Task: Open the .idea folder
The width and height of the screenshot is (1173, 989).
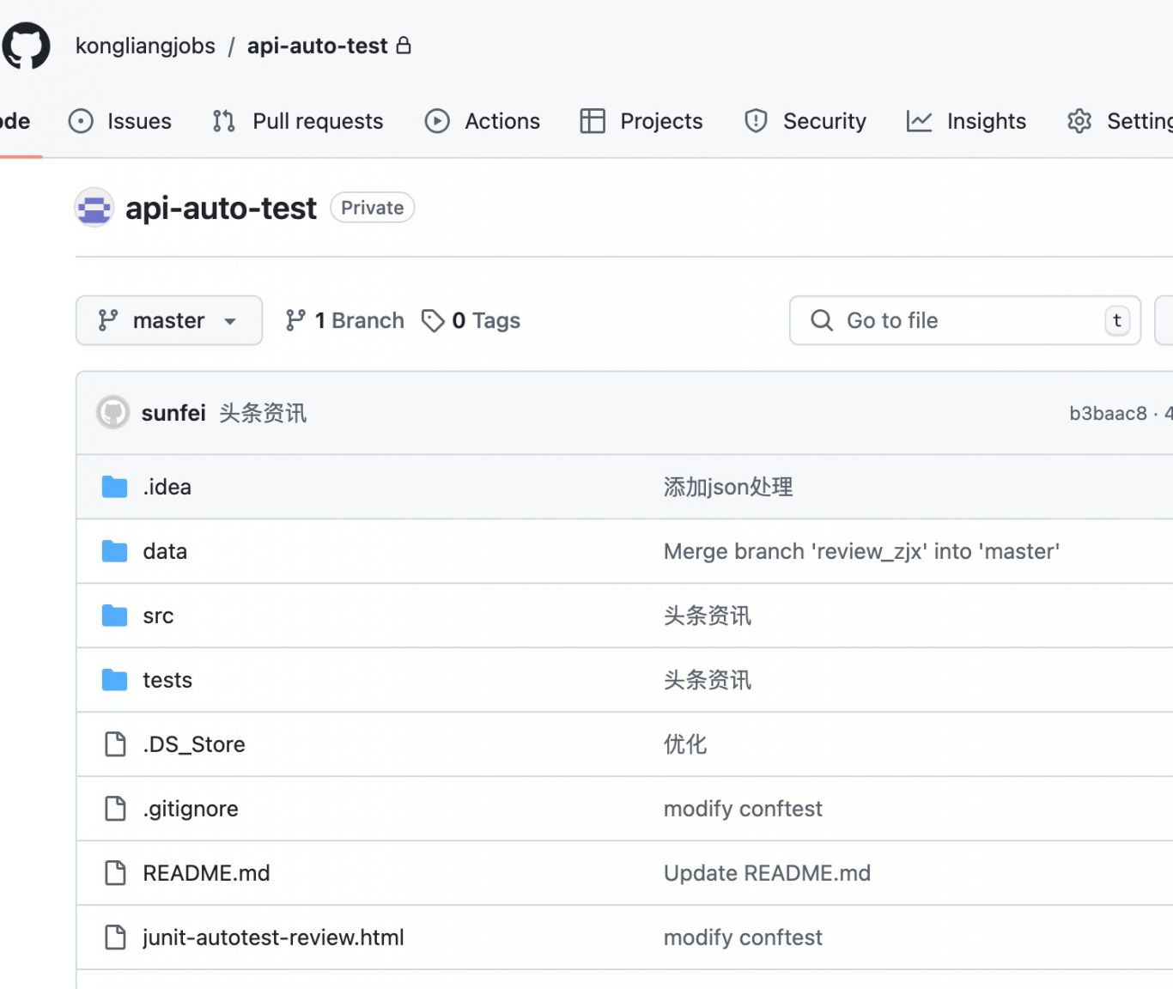Action: point(167,487)
